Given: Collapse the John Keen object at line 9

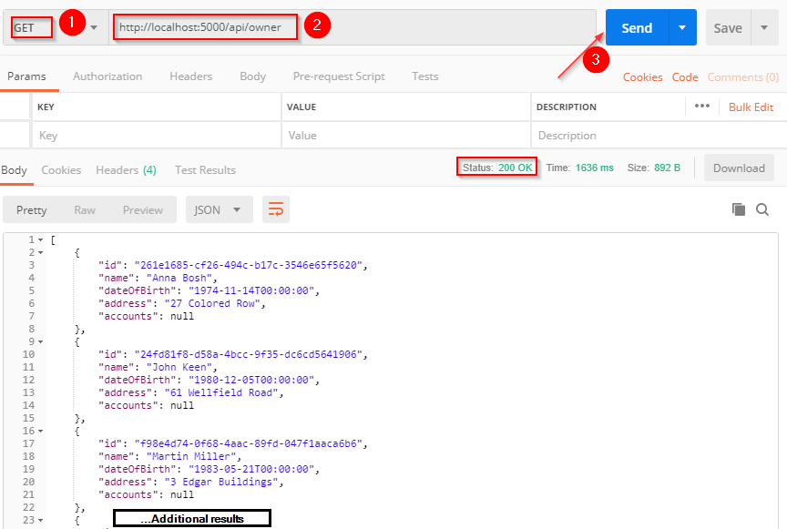Looking at the screenshot, I should point(41,341).
